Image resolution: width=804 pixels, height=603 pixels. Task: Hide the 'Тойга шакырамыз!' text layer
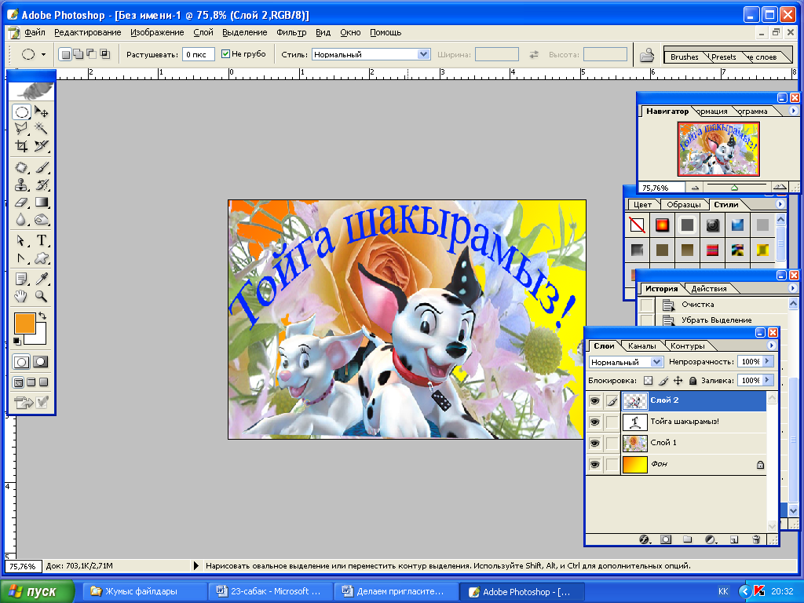pyautogui.click(x=595, y=422)
